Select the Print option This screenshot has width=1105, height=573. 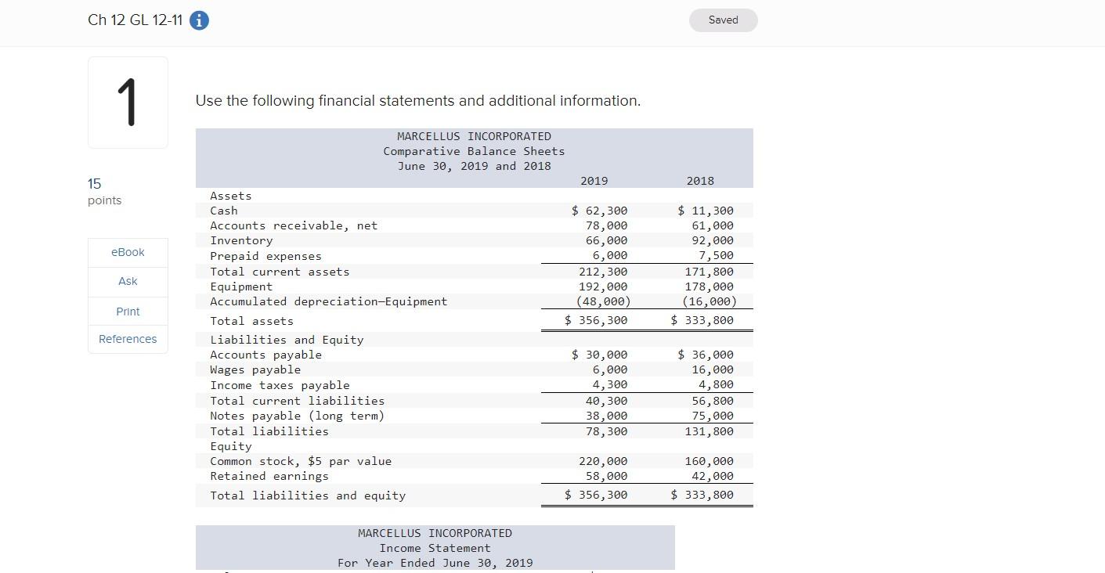(x=127, y=311)
